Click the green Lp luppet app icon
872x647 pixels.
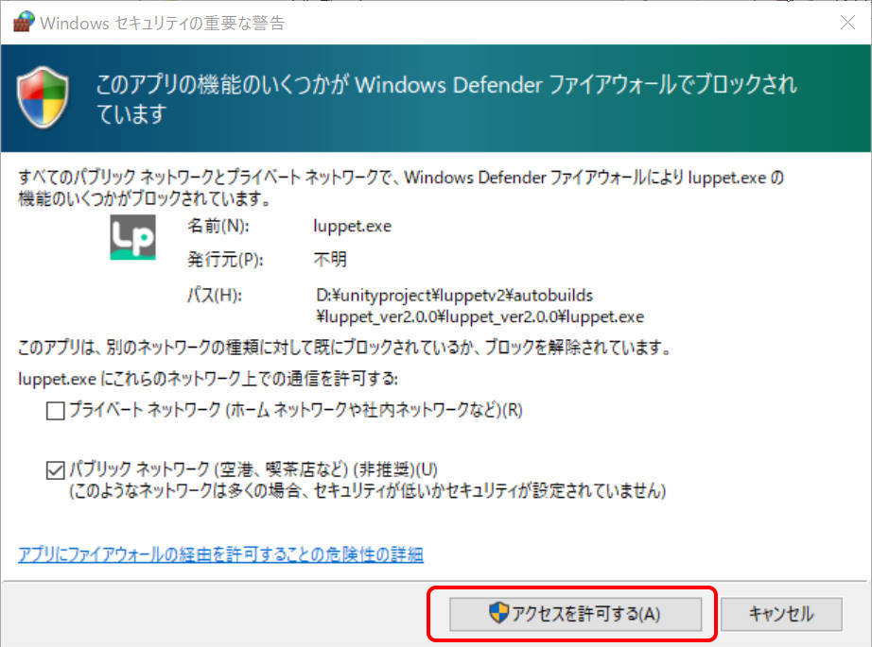[132, 237]
